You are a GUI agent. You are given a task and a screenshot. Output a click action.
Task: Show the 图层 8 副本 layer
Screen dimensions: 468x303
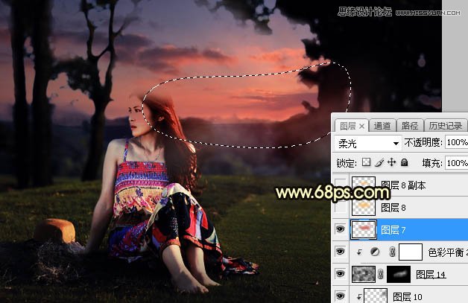click(340, 185)
